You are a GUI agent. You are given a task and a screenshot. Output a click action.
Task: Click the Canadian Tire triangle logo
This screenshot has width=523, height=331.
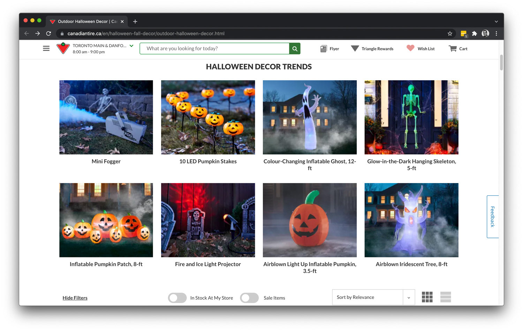coord(63,48)
